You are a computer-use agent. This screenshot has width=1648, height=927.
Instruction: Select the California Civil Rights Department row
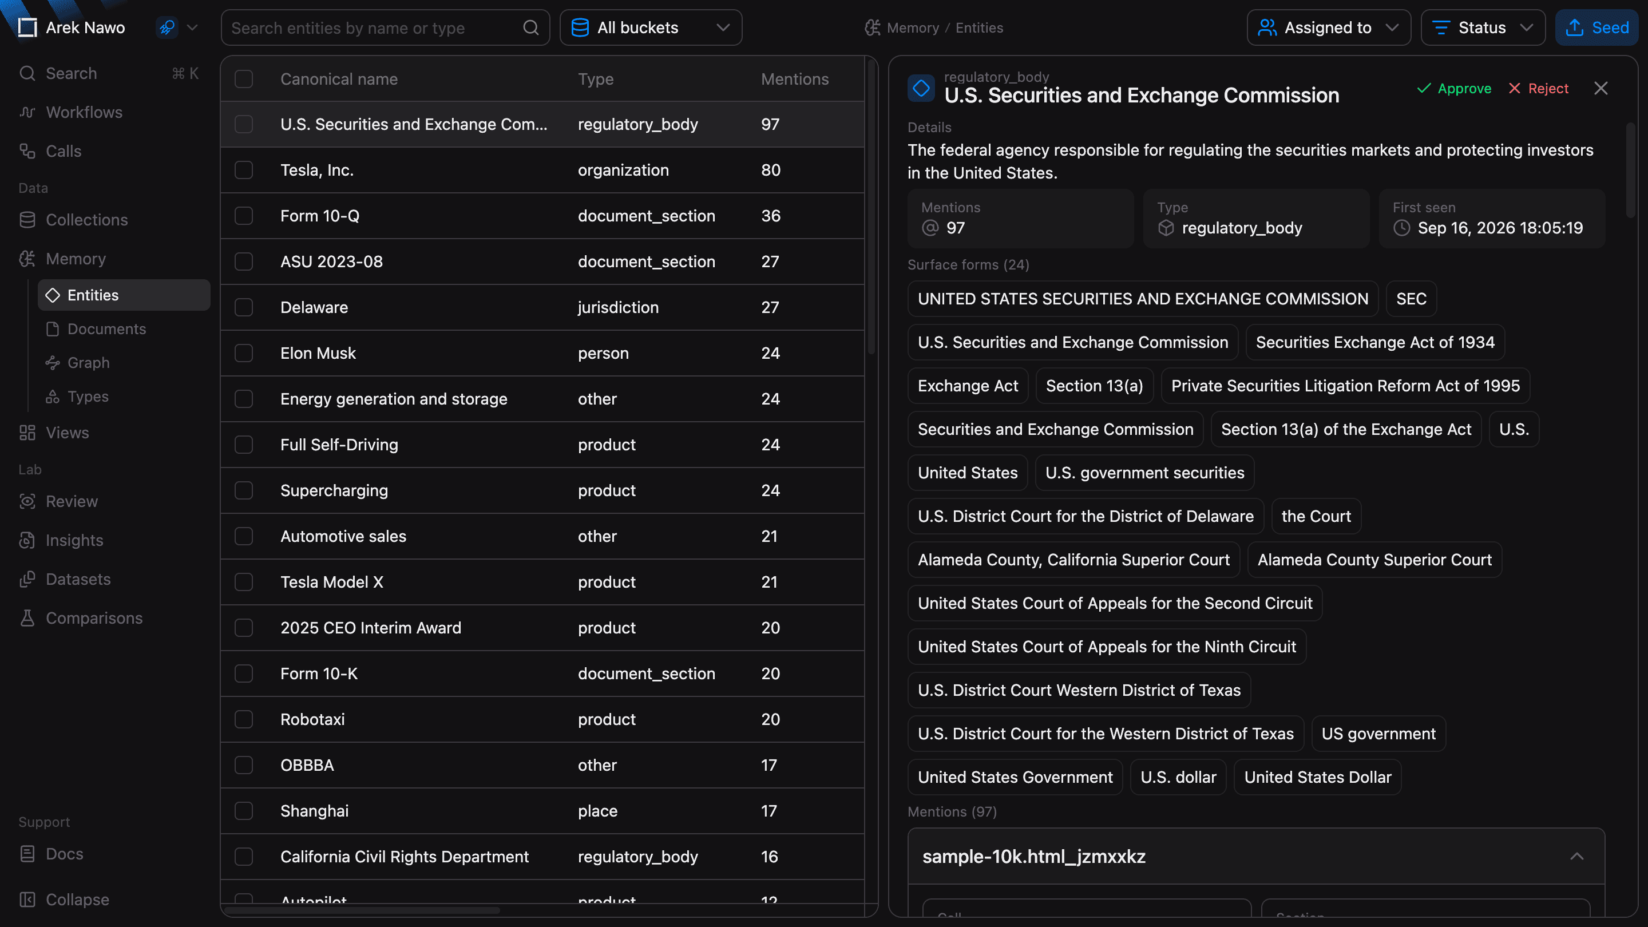tap(542, 857)
